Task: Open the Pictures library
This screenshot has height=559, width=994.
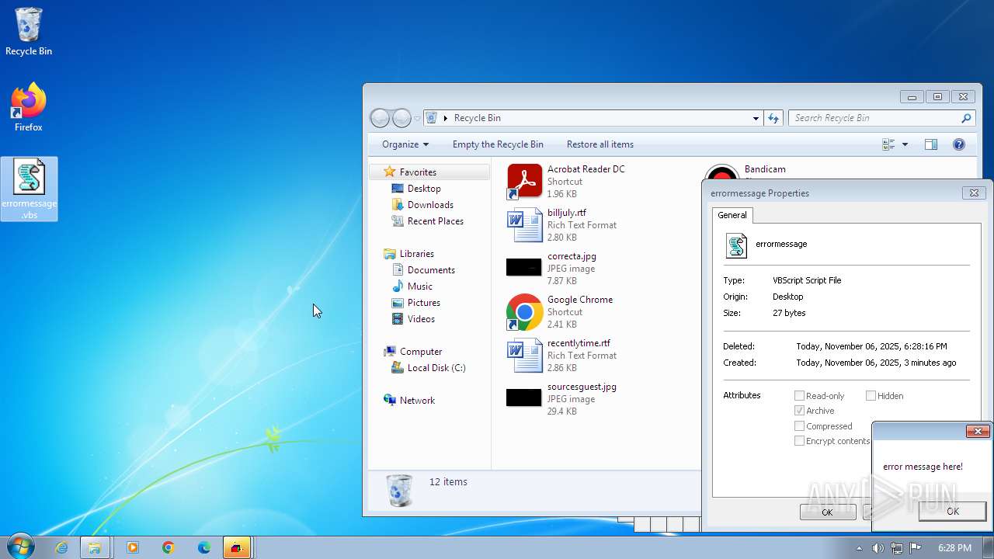Action: click(x=423, y=303)
